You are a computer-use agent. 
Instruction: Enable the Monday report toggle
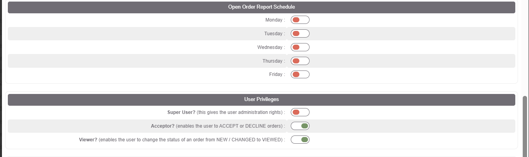pos(300,20)
